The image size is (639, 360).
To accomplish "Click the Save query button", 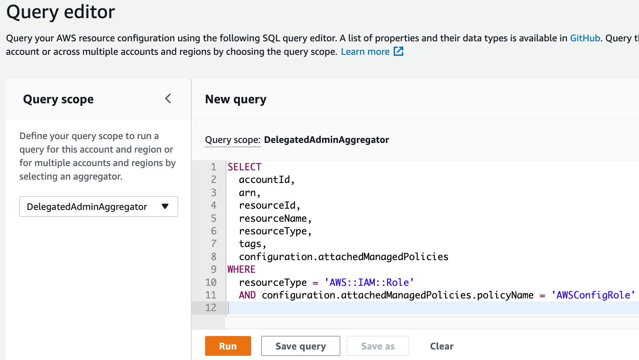I will point(301,346).
